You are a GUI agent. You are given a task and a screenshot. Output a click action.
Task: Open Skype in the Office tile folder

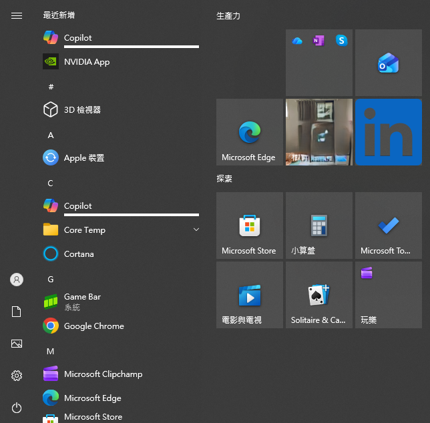pyautogui.click(x=341, y=41)
